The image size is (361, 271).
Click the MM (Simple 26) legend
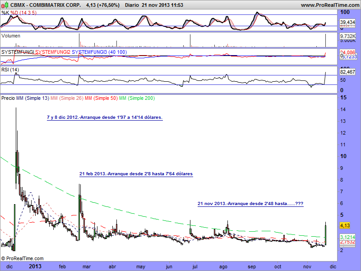pyautogui.click(x=67, y=98)
